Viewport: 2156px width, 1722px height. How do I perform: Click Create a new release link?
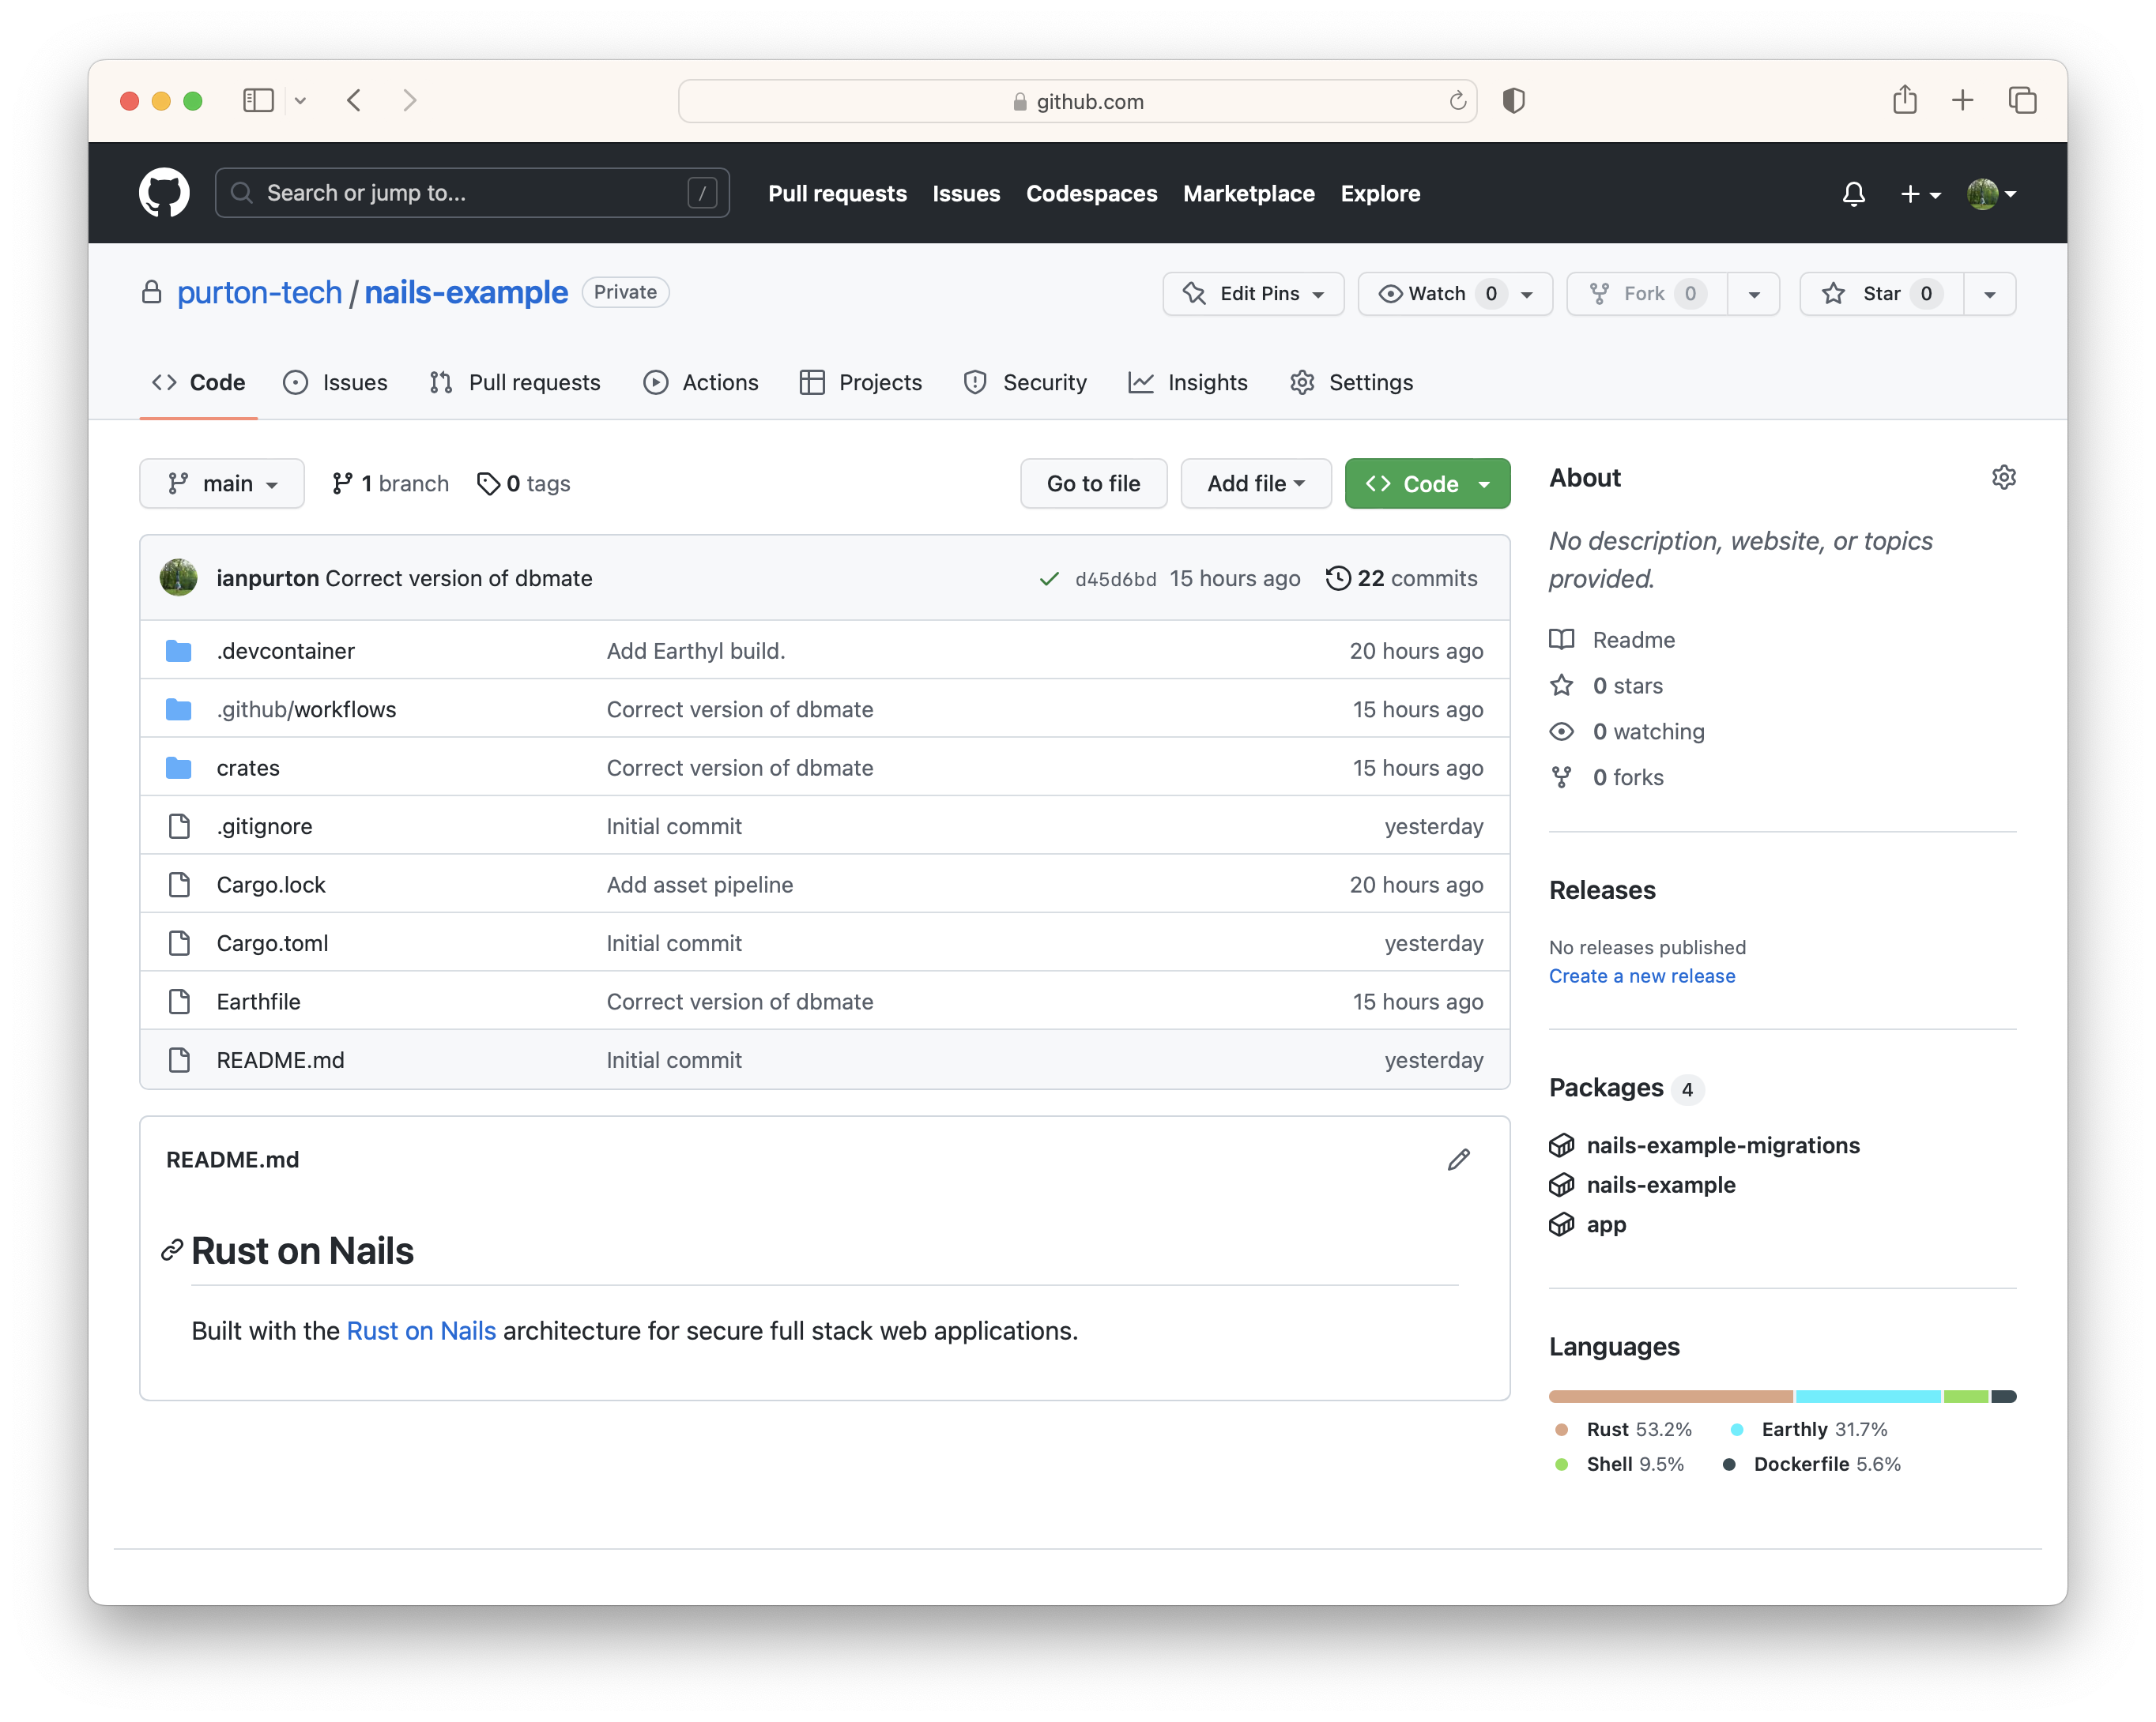[1641, 976]
